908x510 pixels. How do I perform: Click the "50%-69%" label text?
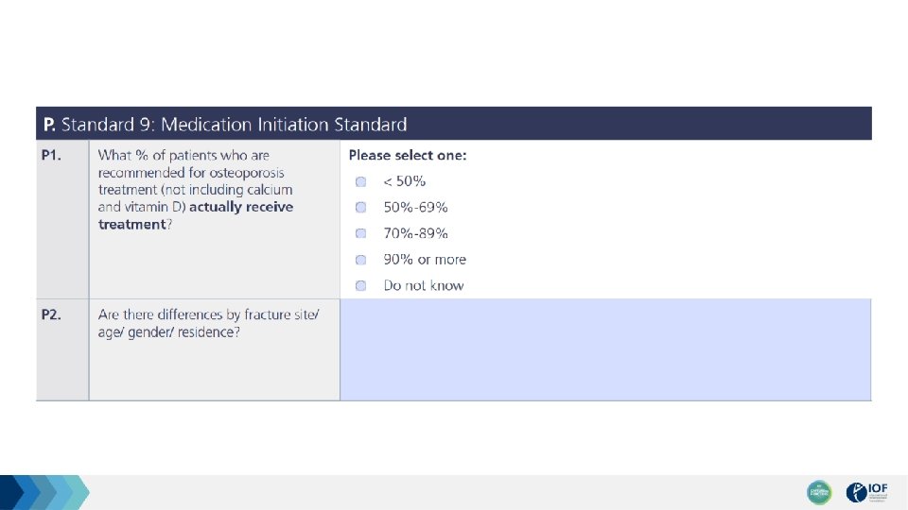pos(415,208)
